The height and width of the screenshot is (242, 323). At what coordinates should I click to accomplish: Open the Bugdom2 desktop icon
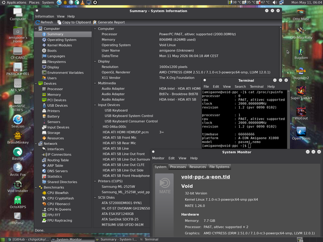pos(301,74)
